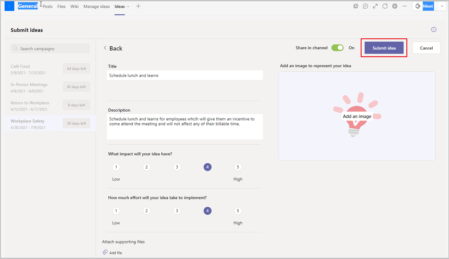Image resolution: width=449 pixels, height=259 pixels.
Task: Select the Workplace Safety campaign
Action: (x=50, y=124)
